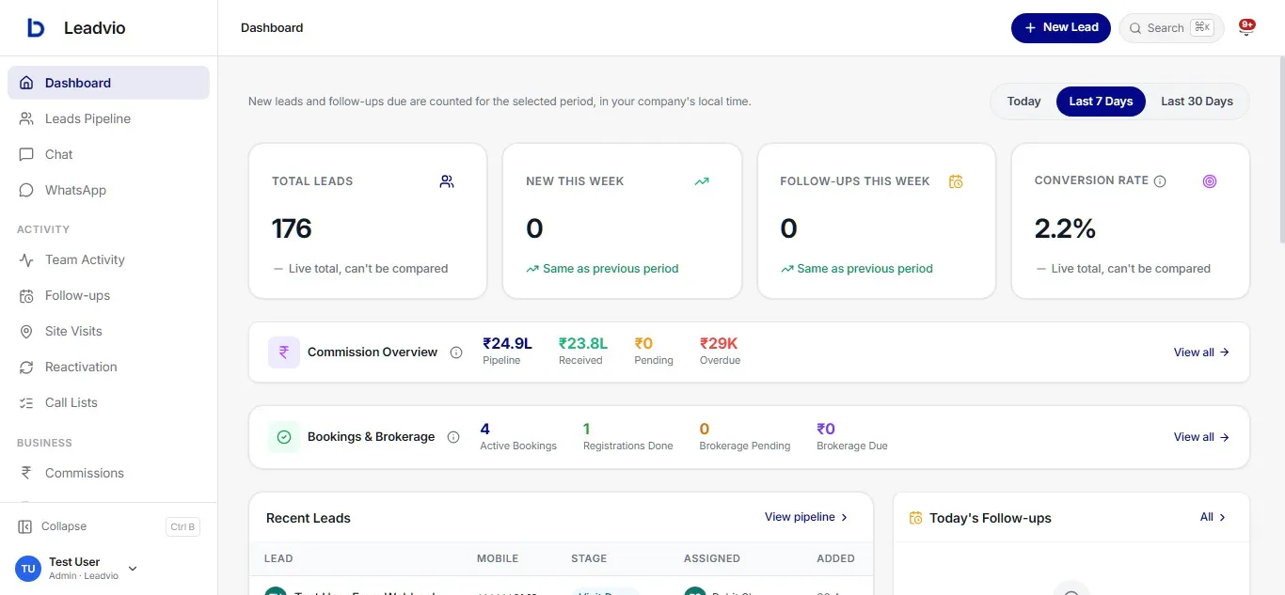
Task: Click the sidebar Collapse panel icon
Action: coord(25,526)
